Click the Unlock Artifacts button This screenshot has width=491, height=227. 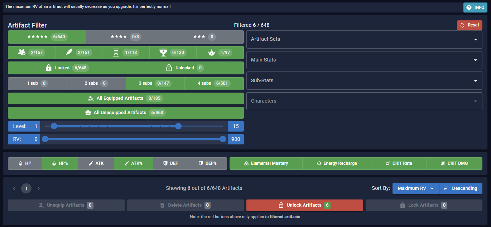[305, 205]
